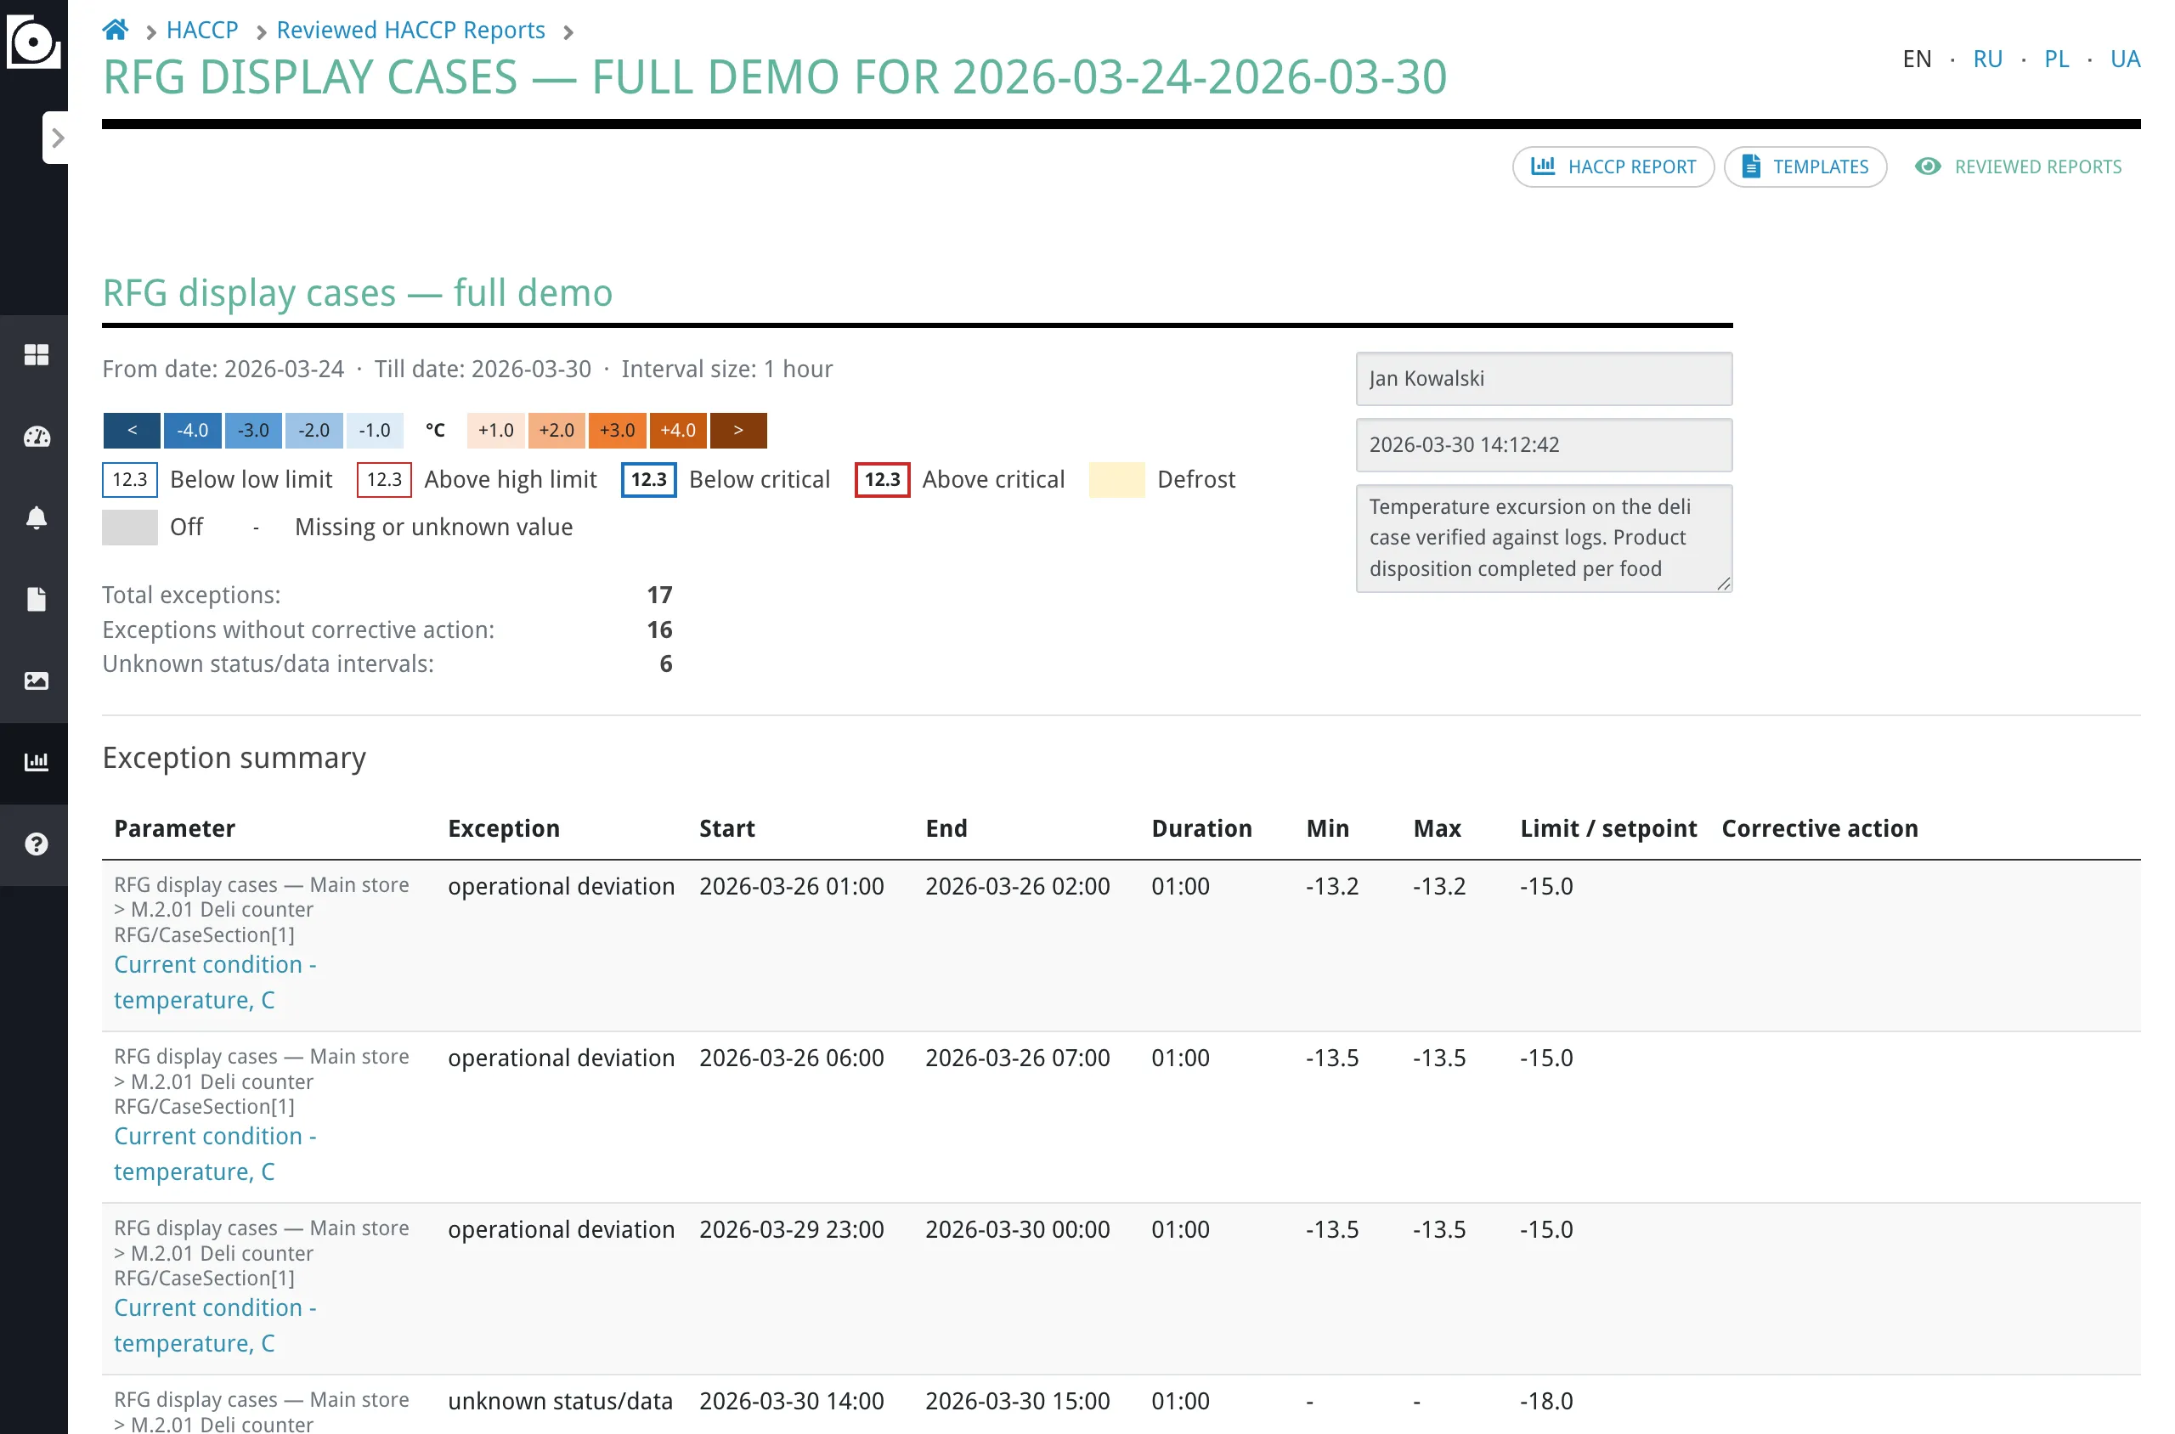Image resolution: width=2175 pixels, height=1434 pixels.
Task: Click the Corrective action column header
Action: tap(1820, 828)
